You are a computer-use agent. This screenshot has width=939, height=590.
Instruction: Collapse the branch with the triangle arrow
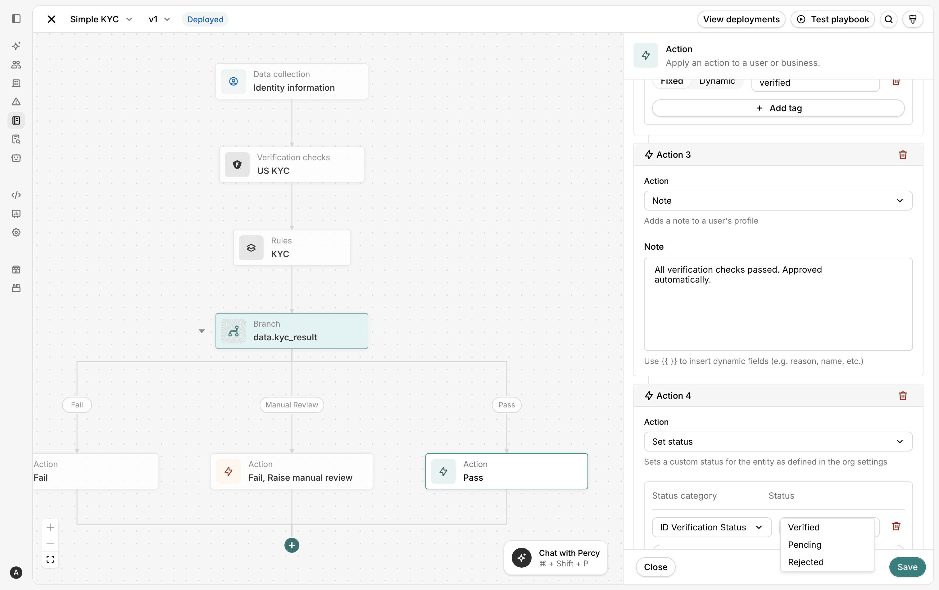[202, 331]
